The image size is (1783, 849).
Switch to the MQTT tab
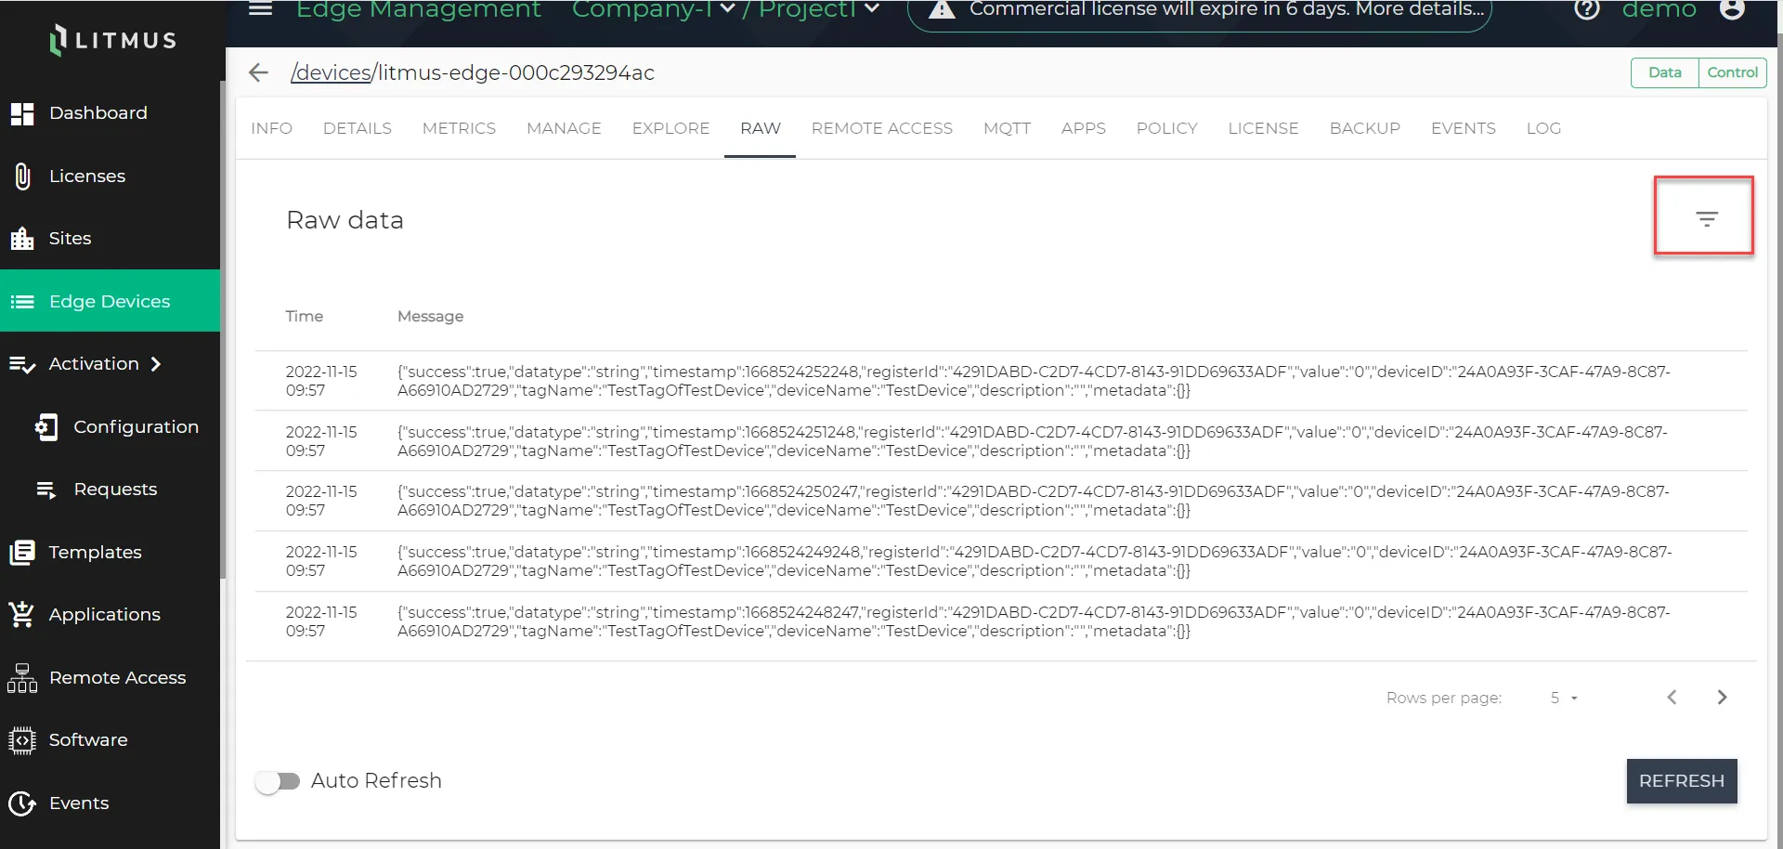[1007, 128]
